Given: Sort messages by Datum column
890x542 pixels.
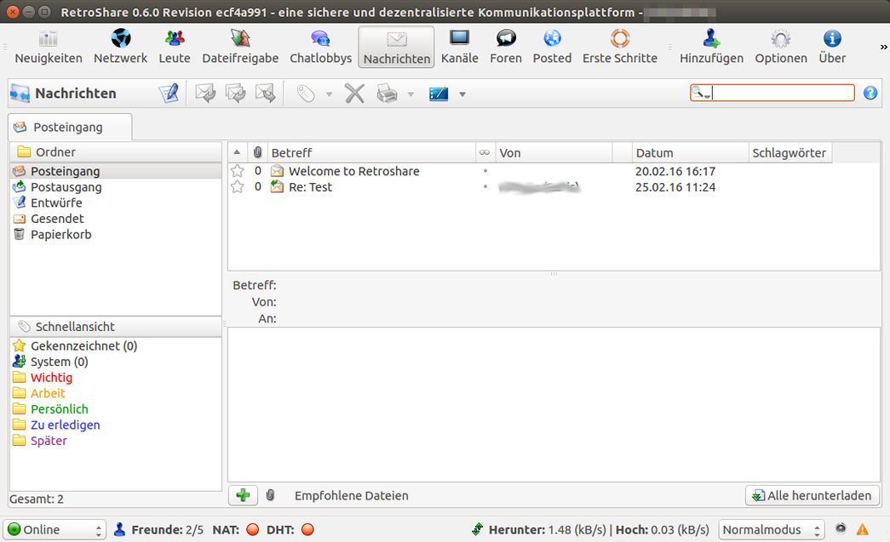Looking at the screenshot, I should (x=690, y=152).
